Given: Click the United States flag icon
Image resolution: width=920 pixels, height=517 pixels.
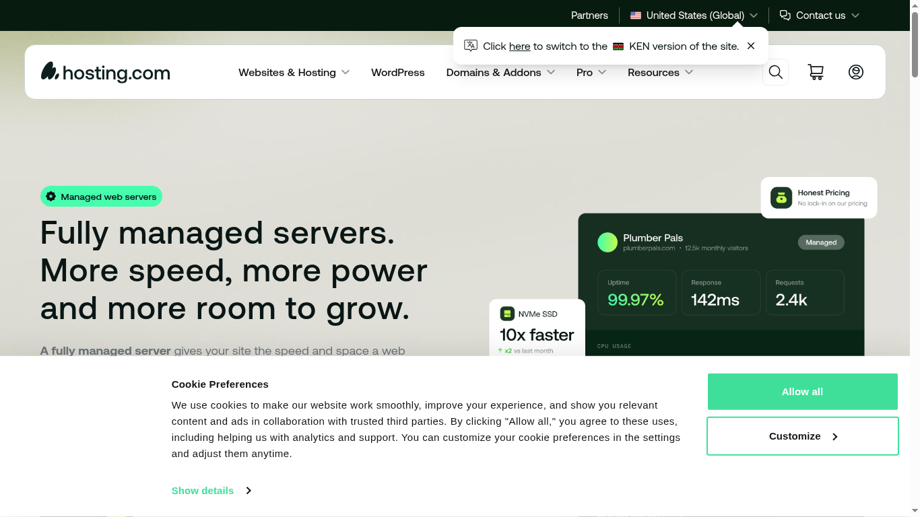Looking at the screenshot, I should (x=636, y=15).
